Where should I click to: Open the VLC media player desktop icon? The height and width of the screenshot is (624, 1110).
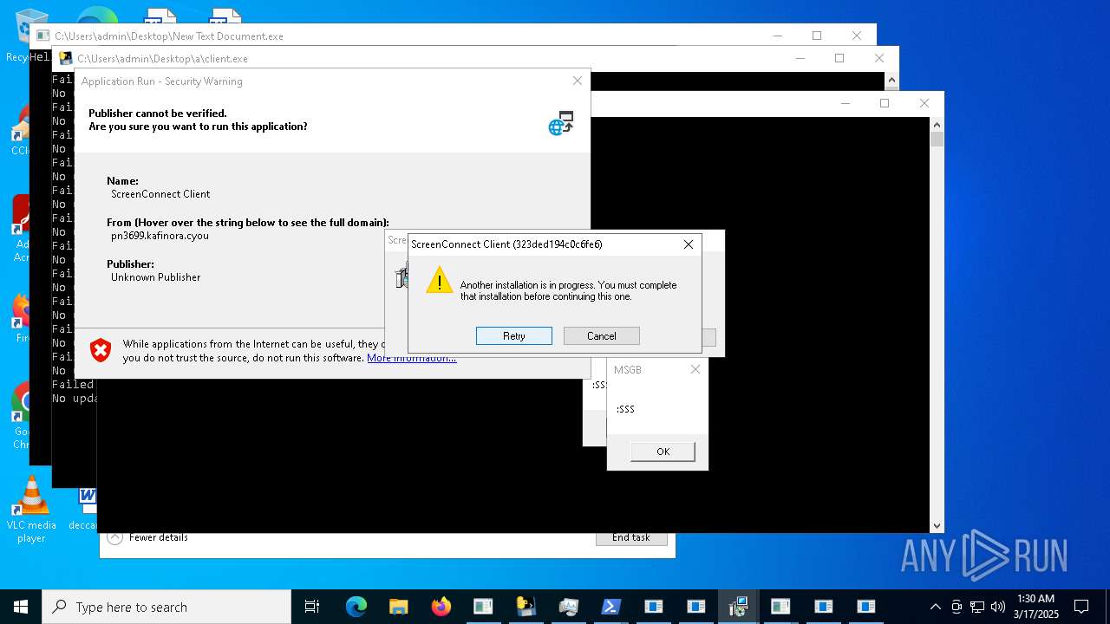click(31, 510)
